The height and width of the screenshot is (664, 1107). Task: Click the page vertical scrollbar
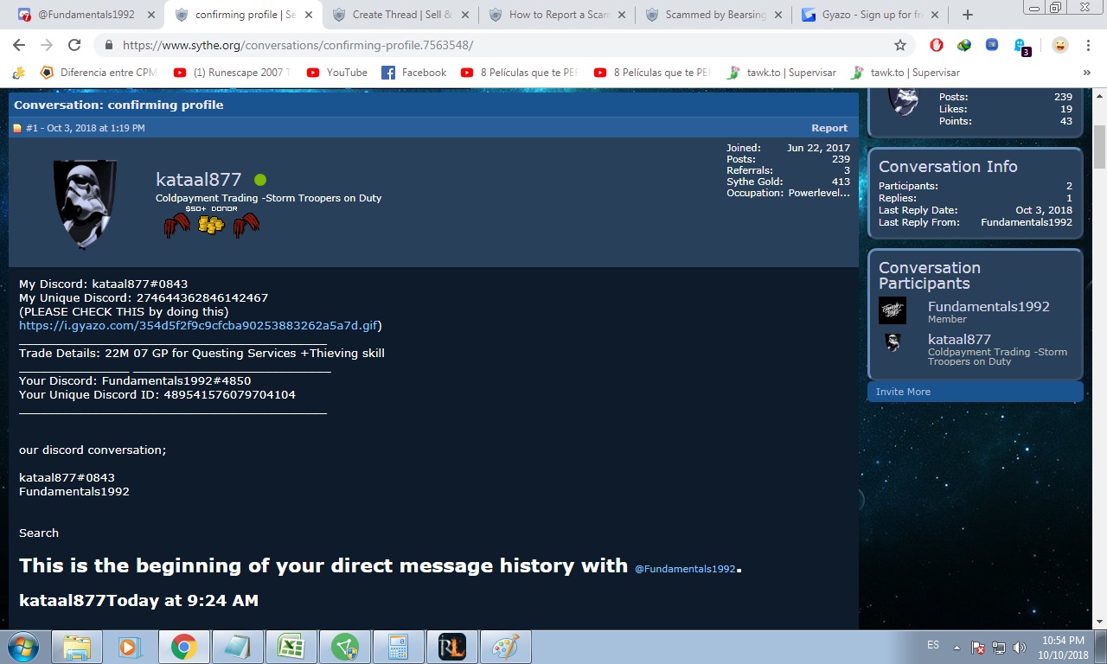[1099, 147]
